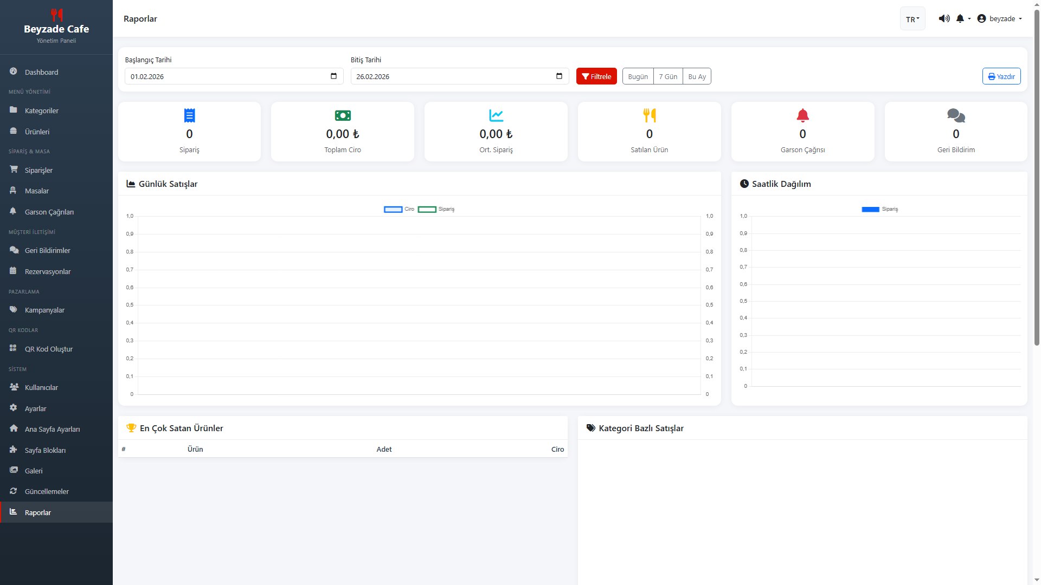Viewport: 1041px width, 585px height.
Task: Open Siparişler cart icon in sidebar
Action: point(13,170)
